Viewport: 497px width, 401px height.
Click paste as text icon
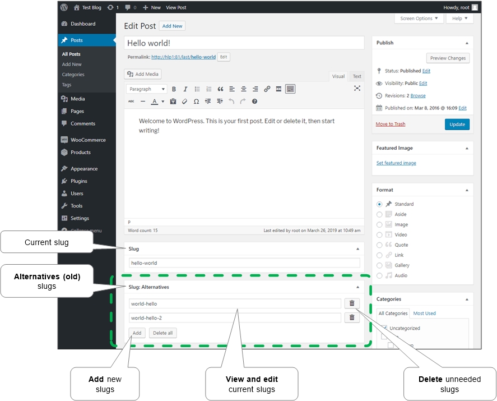click(x=173, y=102)
